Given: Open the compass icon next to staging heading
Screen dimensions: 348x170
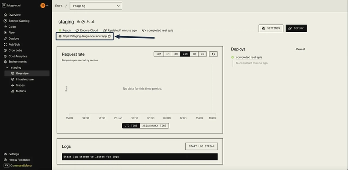Looking at the screenshot, I should pyautogui.click(x=83, y=22).
